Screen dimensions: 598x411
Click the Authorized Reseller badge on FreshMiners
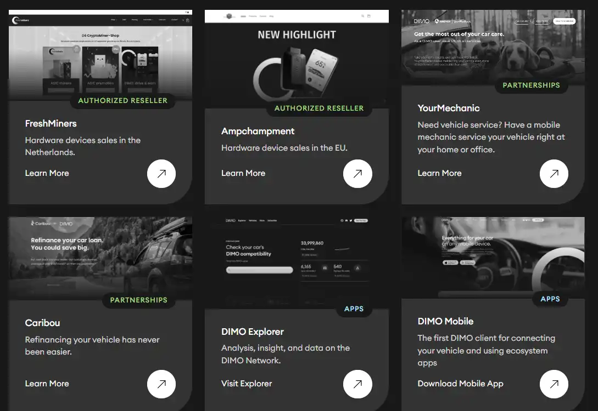coord(123,100)
